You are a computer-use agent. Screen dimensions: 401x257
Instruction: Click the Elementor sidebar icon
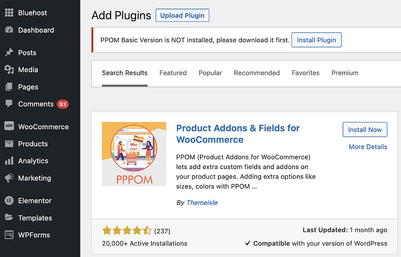click(9, 200)
